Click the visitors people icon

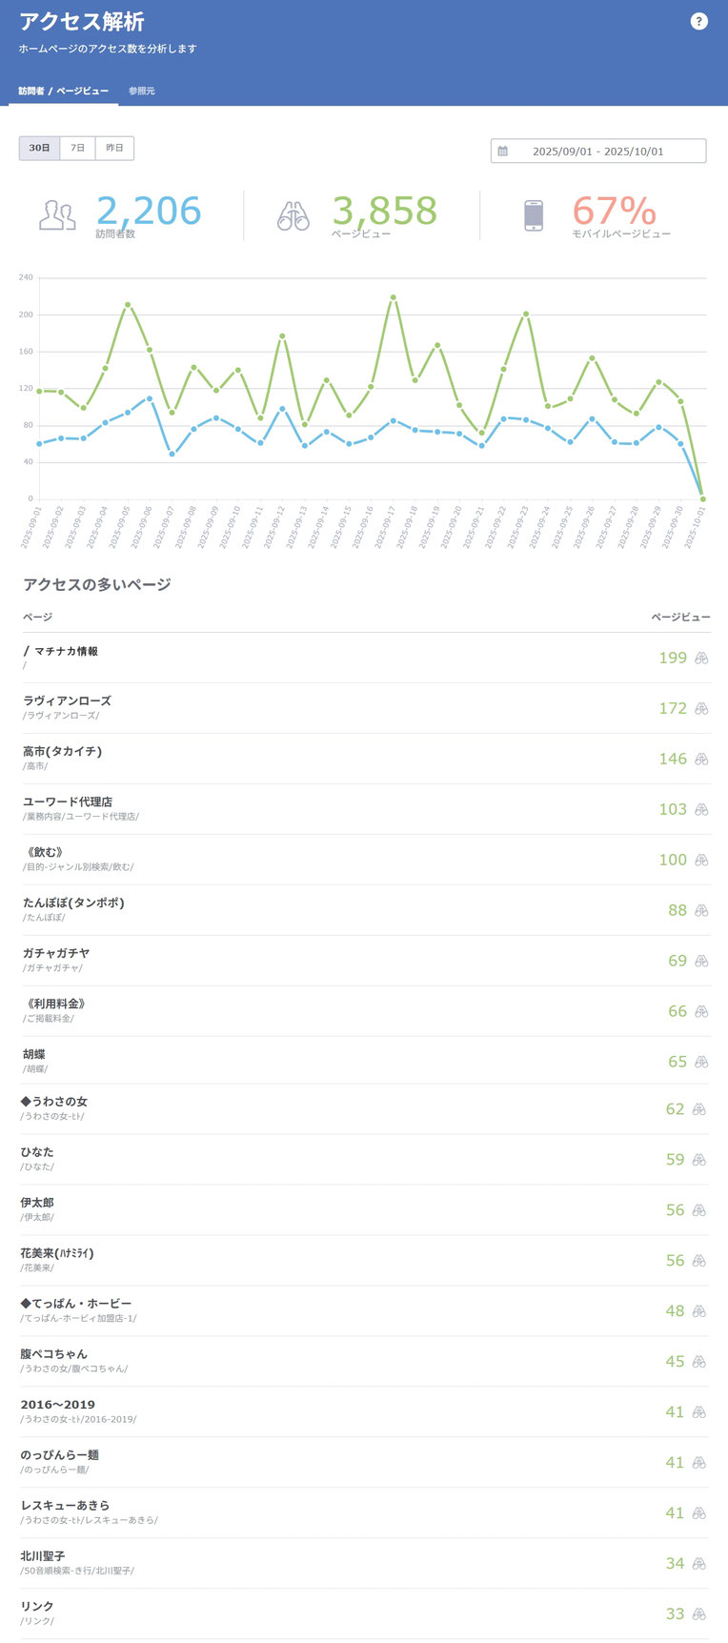coord(57,215)
